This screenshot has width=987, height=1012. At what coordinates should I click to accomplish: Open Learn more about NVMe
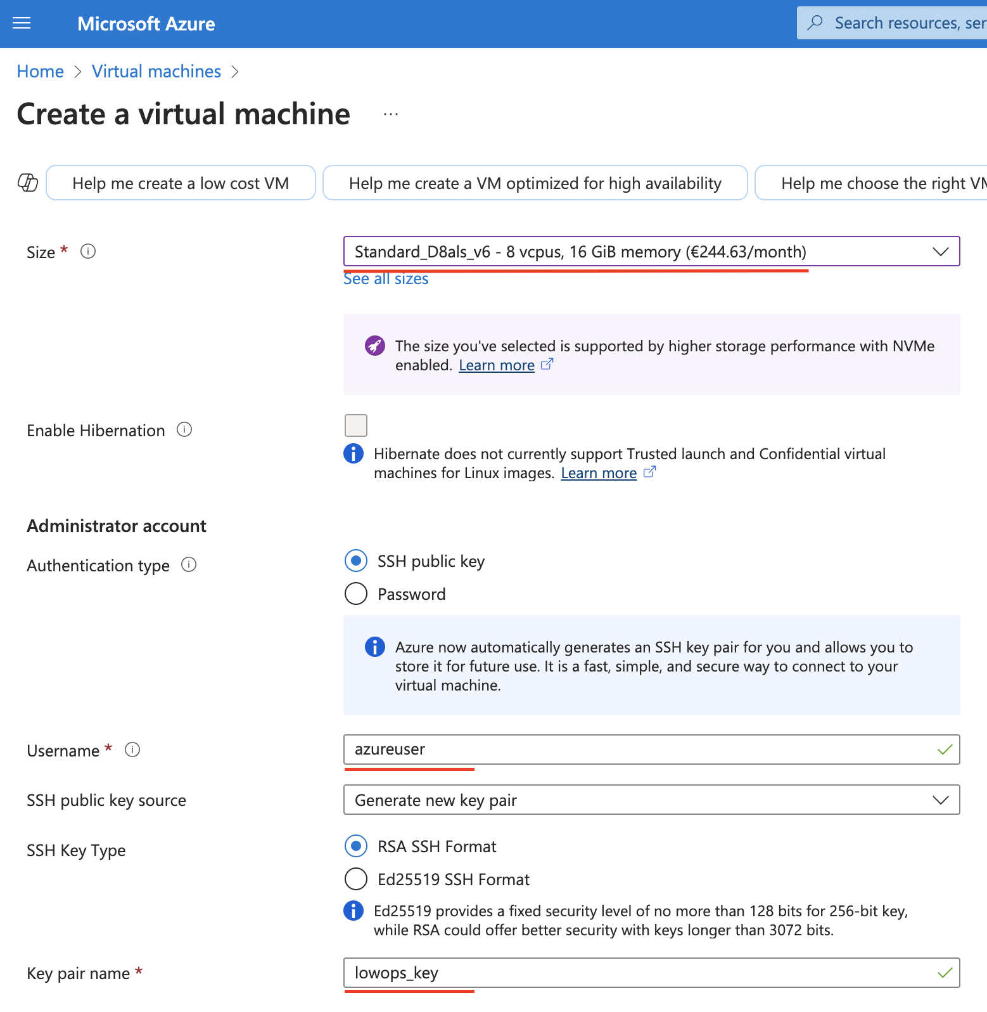point(497,365)
